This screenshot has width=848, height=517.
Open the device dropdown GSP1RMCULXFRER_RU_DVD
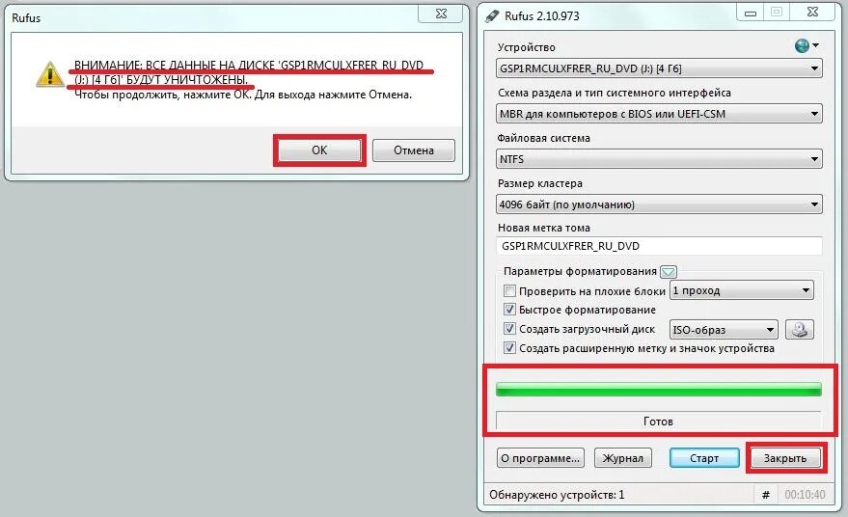(x=659, y=68)
